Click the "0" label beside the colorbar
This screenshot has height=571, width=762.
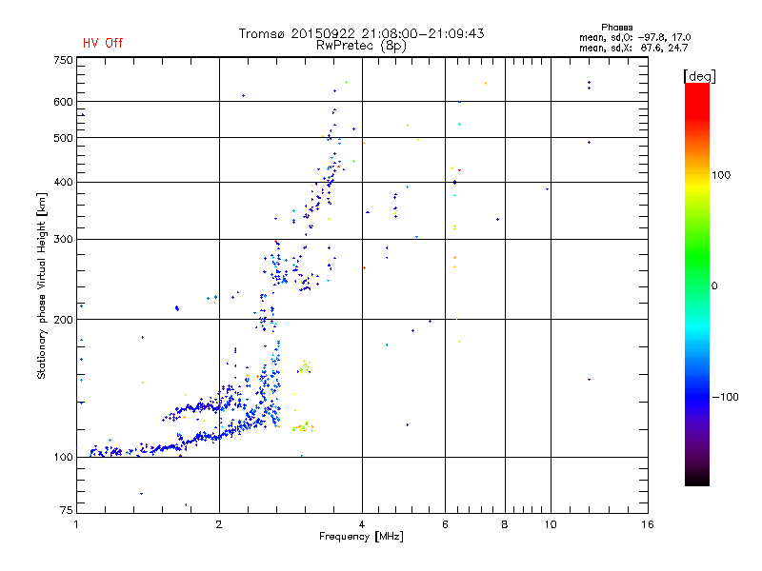click(x=714, y=286)
